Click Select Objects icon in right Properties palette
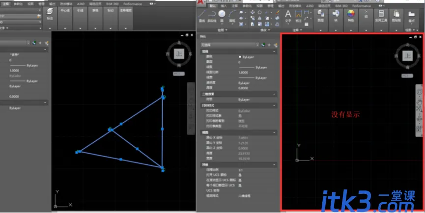The image size is (425, 213). (x=269, y=45)
